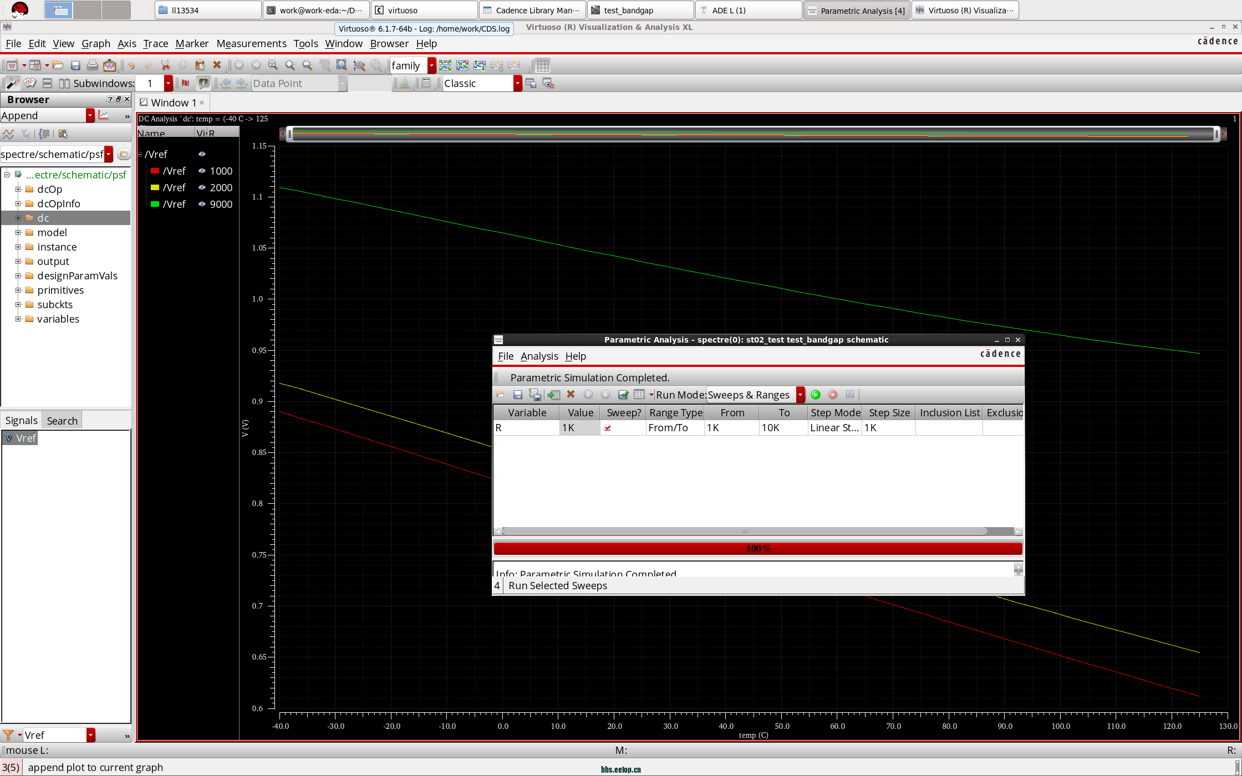Arrange subwindows in horizontal rows
This screenshot has height=776, width=1242.
[x=47, y=83]
